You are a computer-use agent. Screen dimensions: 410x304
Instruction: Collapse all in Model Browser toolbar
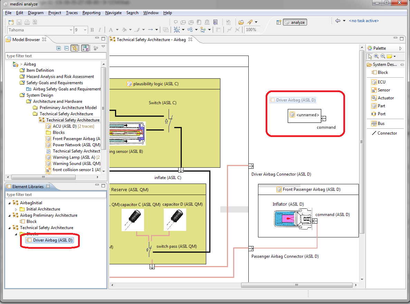(66, 48)
